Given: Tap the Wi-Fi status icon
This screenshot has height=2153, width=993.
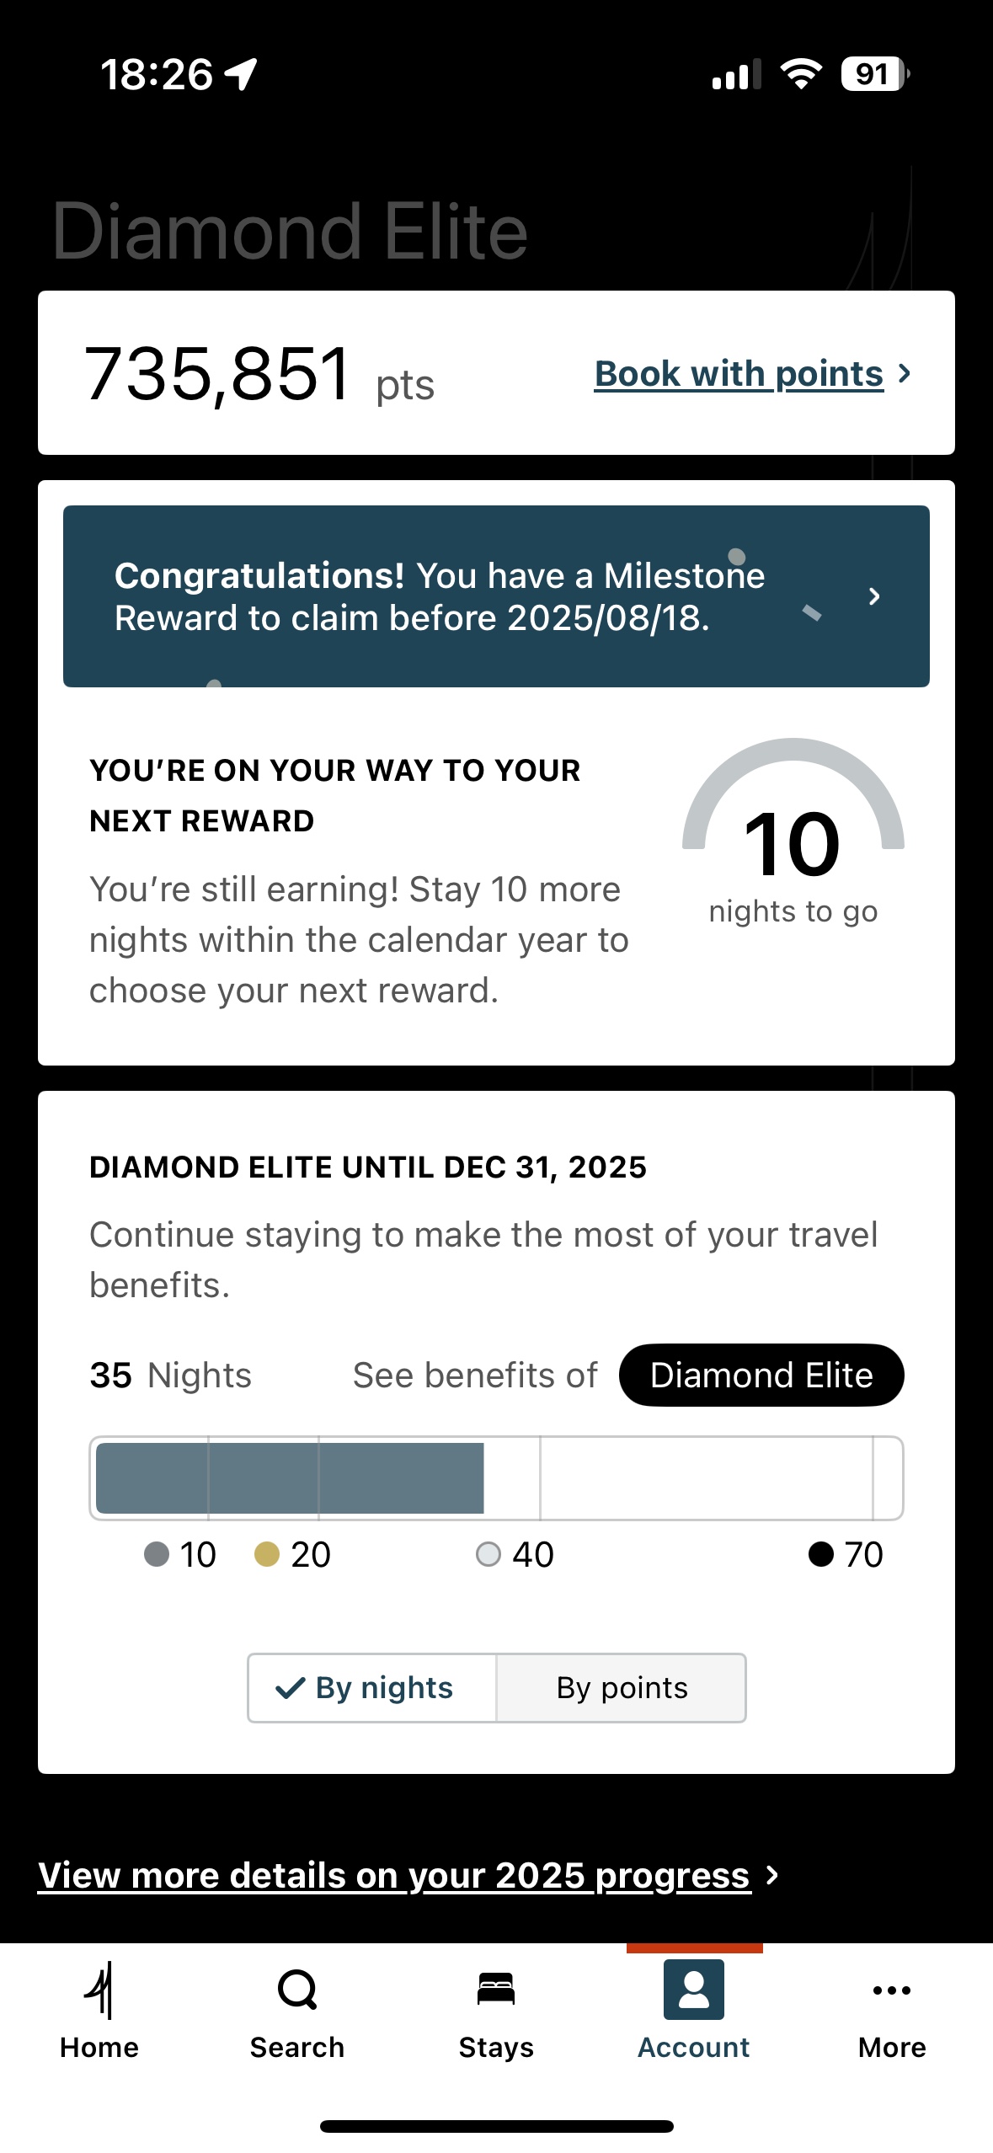Looking at the screenshot, I should pyautogui.click(x=801, y=74).
